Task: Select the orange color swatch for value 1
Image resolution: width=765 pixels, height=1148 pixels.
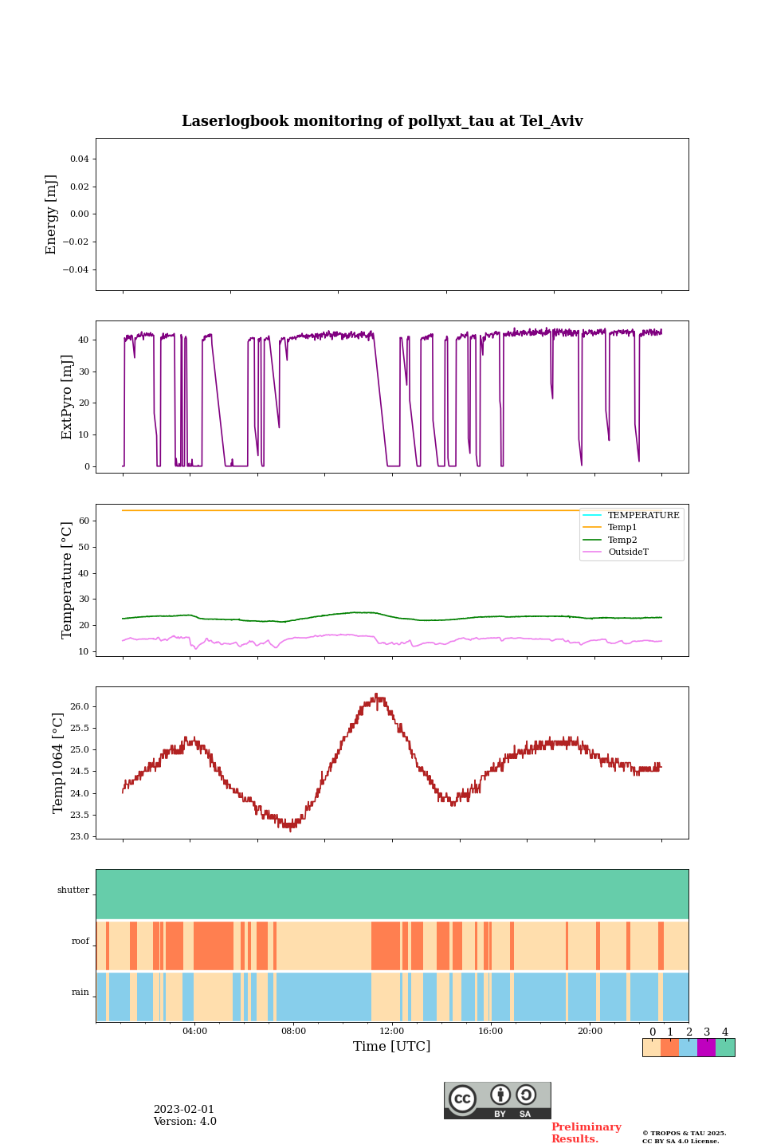Action: coord(669,1048)
